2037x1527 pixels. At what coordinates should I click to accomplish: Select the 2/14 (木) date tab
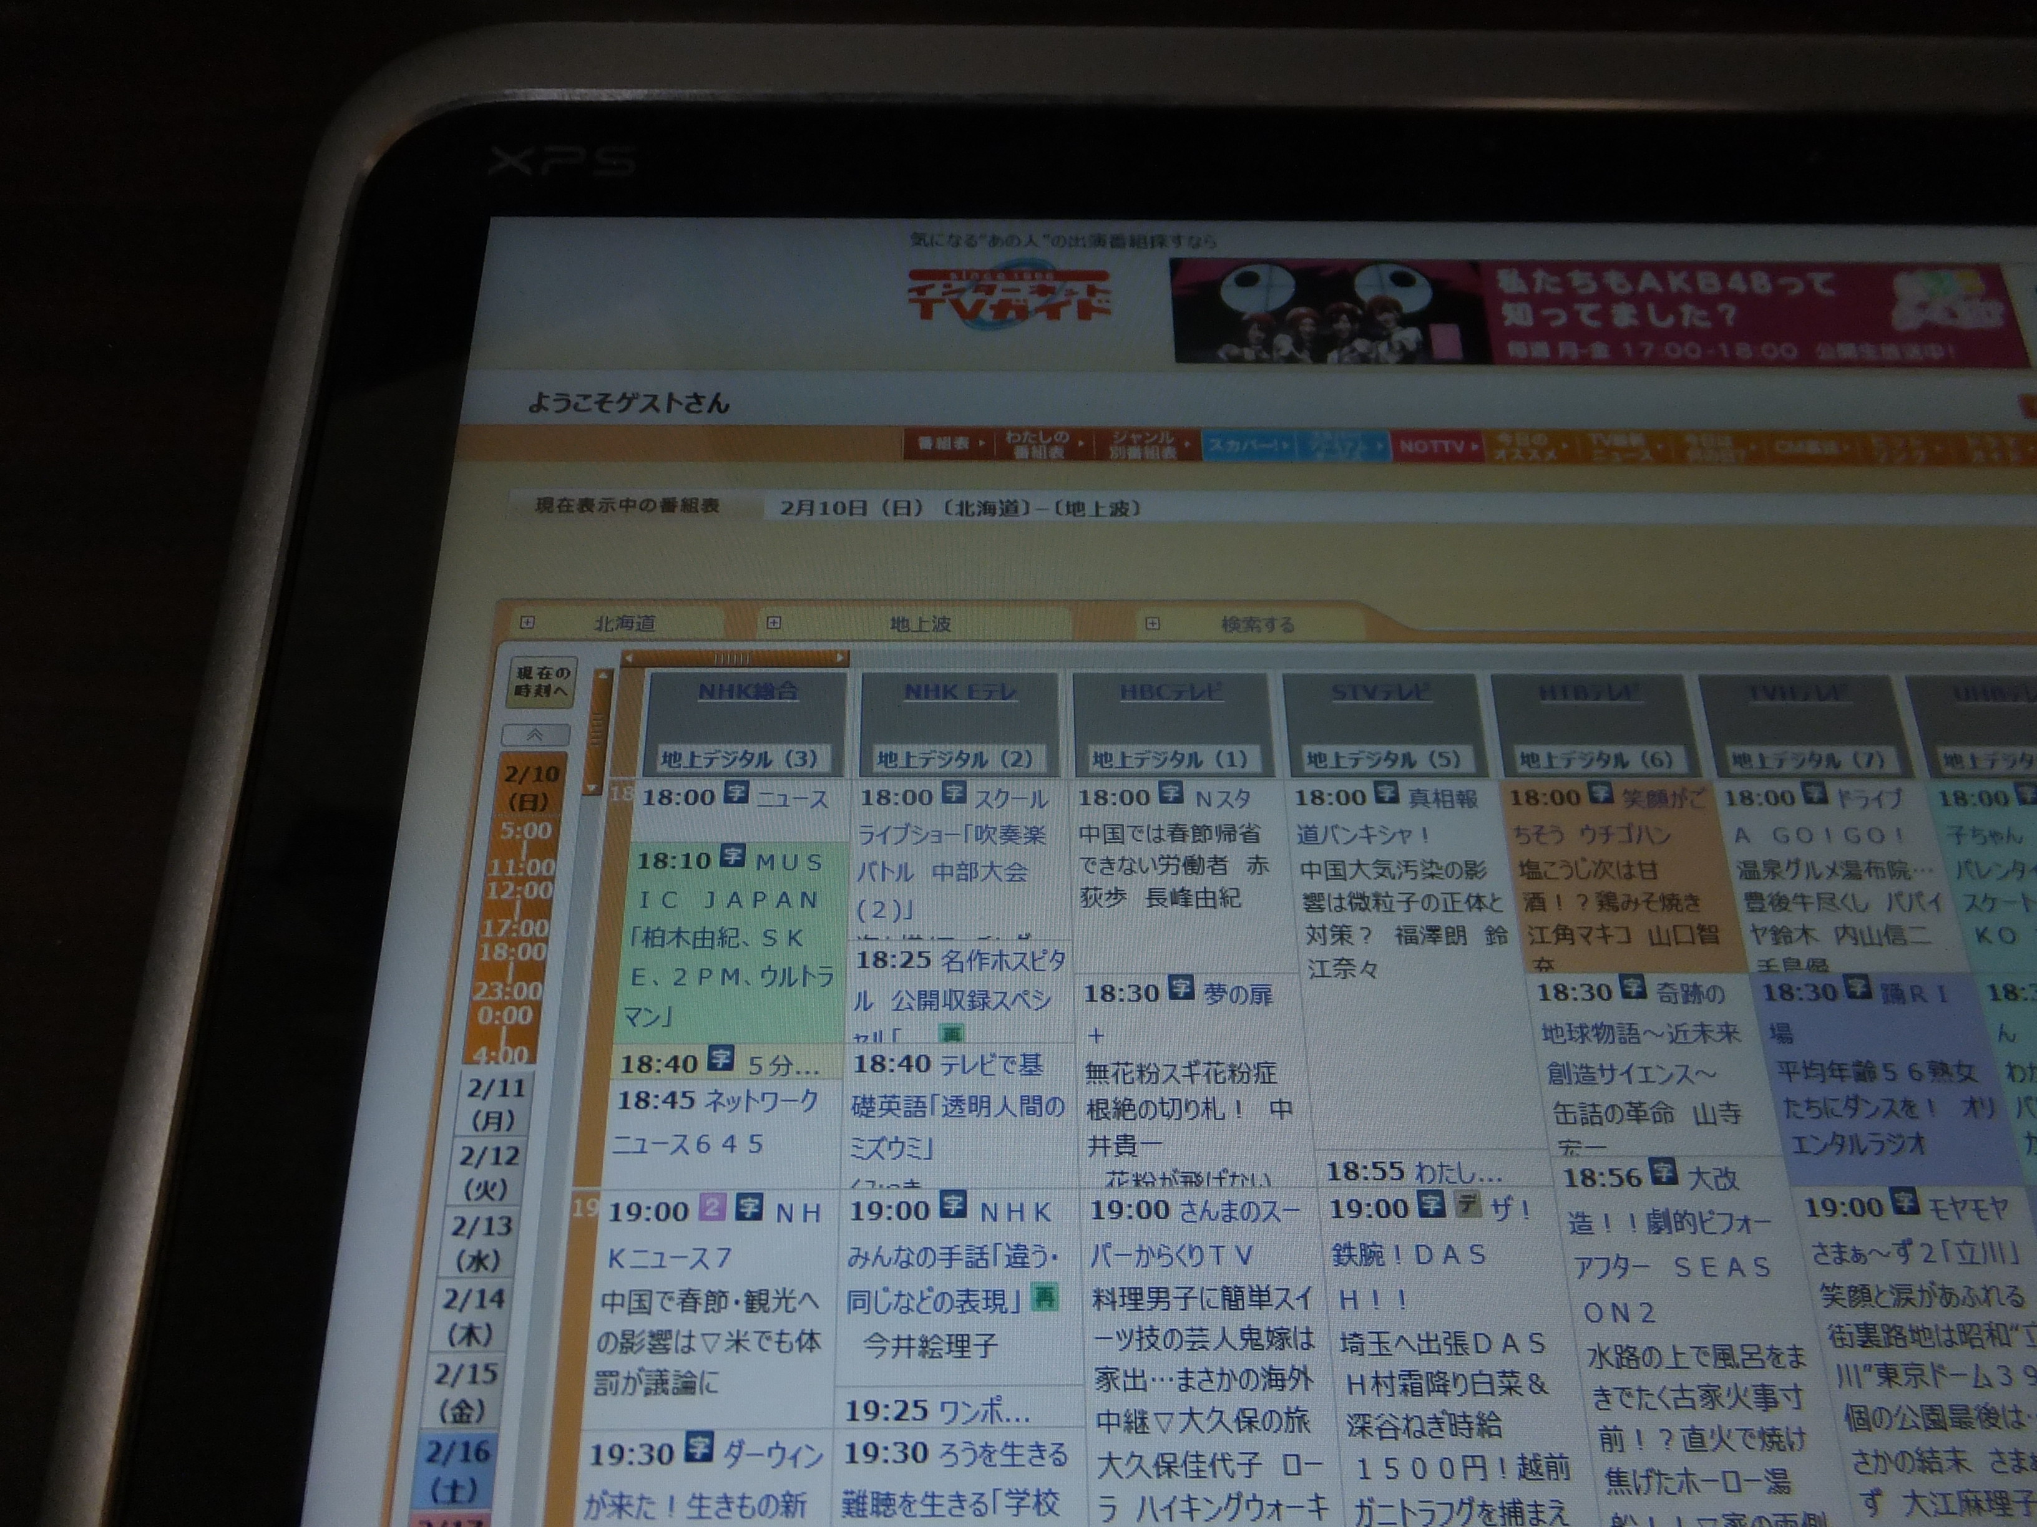472,1316
